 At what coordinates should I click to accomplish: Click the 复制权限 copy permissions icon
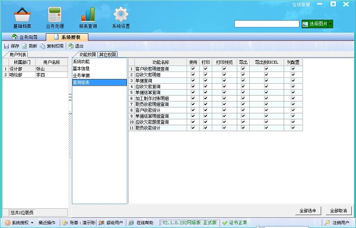click(x=43, y=46)
